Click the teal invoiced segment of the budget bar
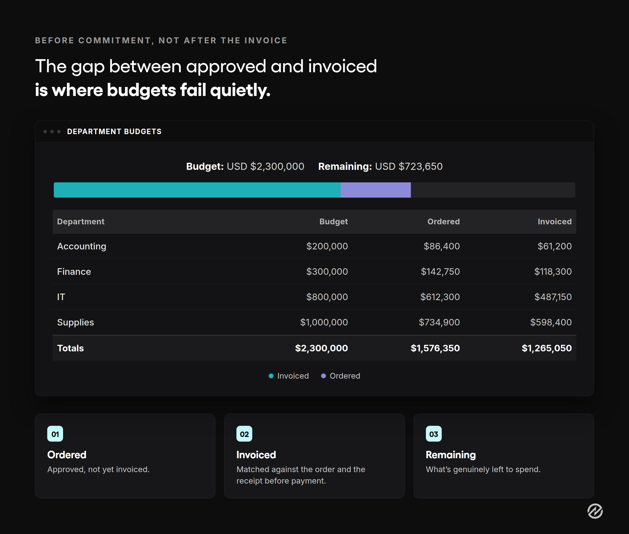The image size is (629, 534). click(x=197, y=190)
